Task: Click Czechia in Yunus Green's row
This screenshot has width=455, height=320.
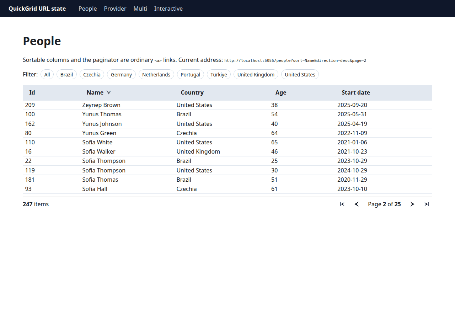Action: click(187, 133)
